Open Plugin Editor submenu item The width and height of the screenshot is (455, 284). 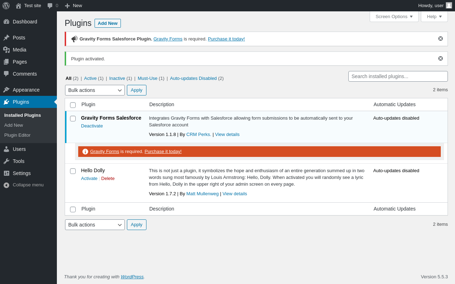coord(17,135)
